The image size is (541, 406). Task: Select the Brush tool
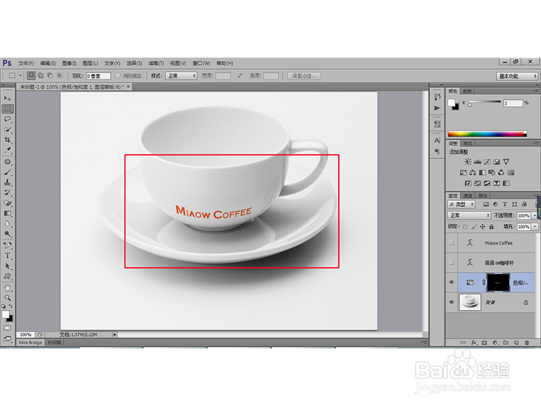point(7,172)
